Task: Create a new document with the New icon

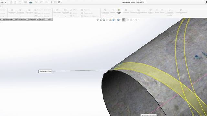Action: tap(15, 2)
